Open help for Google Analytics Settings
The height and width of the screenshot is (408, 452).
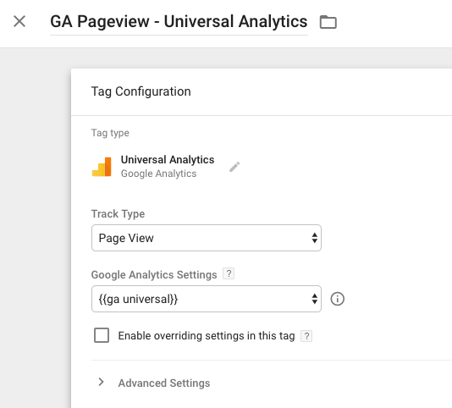(x=229, y=273)
